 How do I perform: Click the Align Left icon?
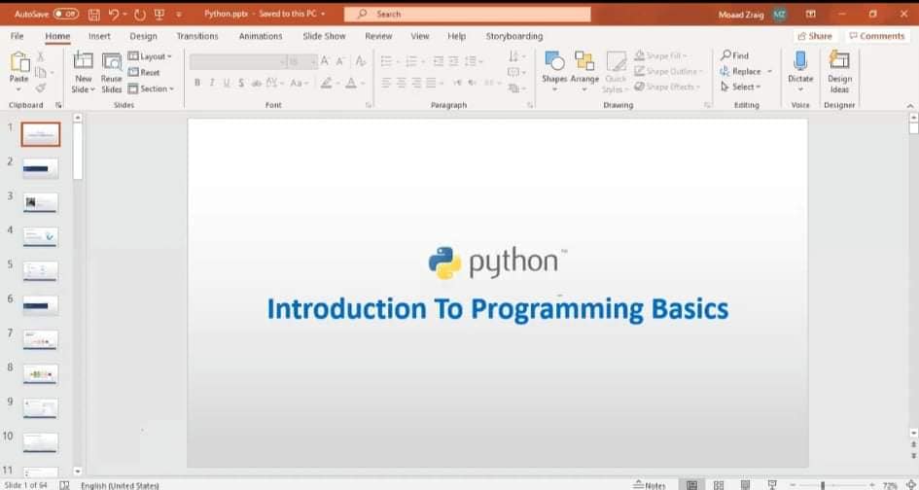tap(386, 83)
